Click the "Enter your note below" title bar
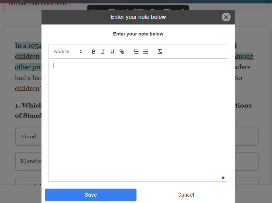The image size is (272, 203). point(138,17)
